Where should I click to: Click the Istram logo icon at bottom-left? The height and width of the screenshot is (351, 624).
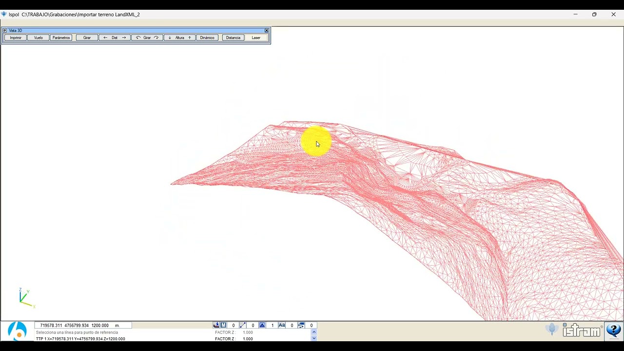[x=18, y=331]
